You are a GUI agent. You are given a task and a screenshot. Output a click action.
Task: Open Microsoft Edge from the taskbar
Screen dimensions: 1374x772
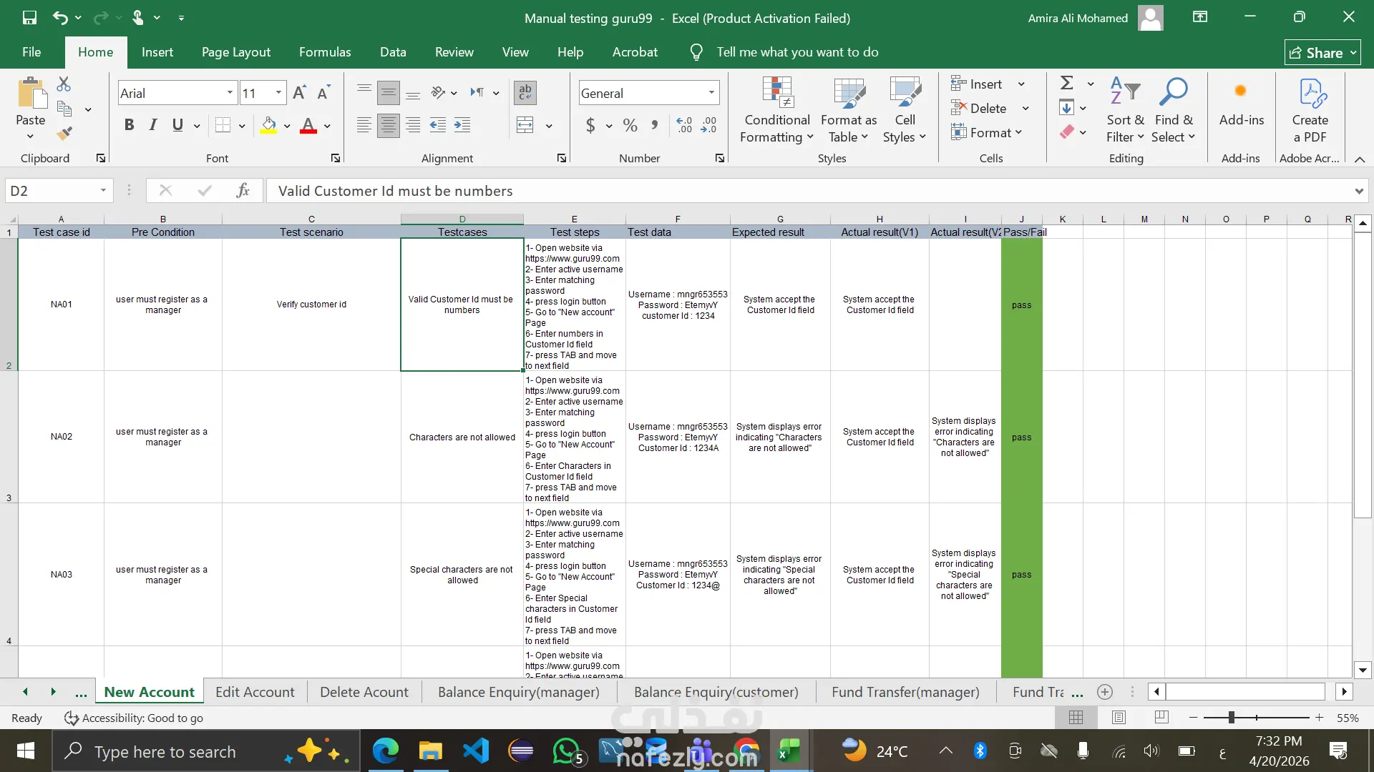click(385, 751)
